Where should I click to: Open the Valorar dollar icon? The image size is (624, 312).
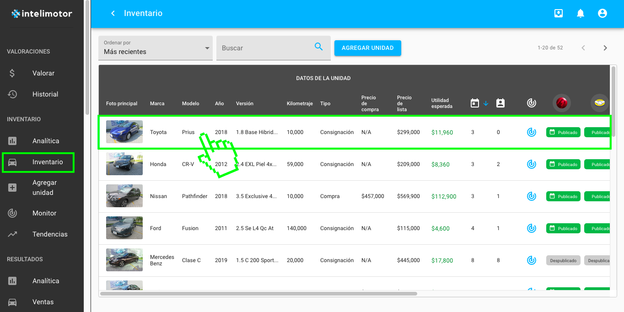(x=12, y=73)
